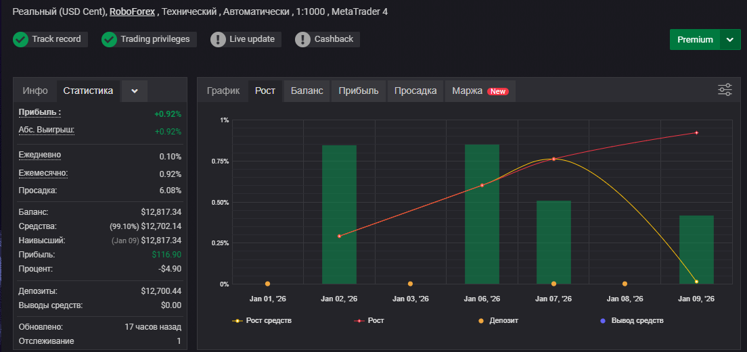Click the Track record green checkmark icon

tap(21, 39)
